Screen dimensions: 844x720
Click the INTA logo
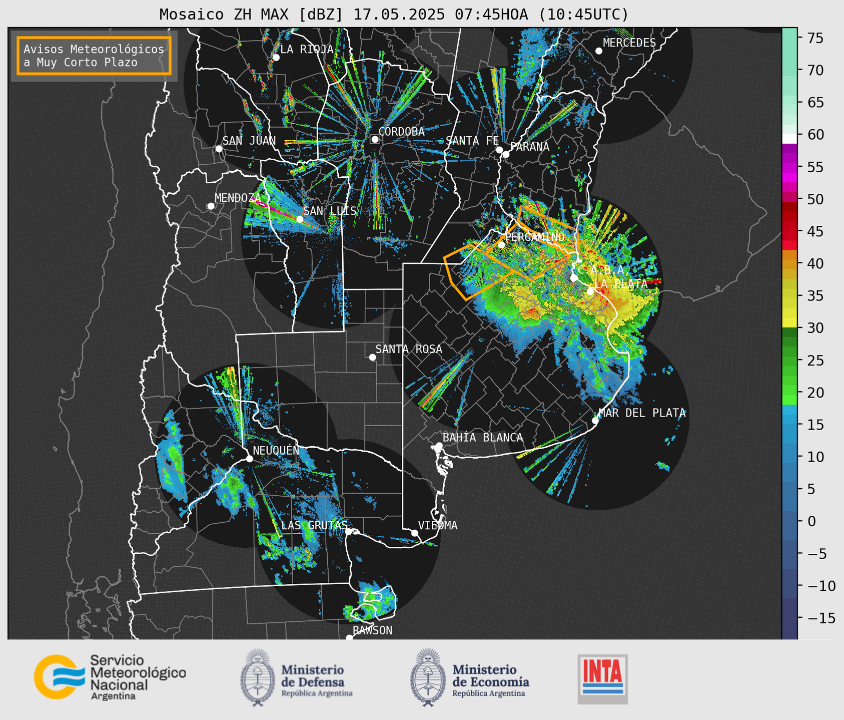[602, 679]
